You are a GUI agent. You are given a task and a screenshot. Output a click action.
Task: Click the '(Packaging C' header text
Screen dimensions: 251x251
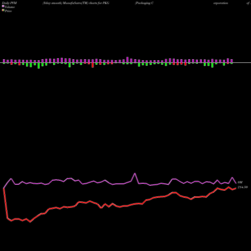coord(144,3)
